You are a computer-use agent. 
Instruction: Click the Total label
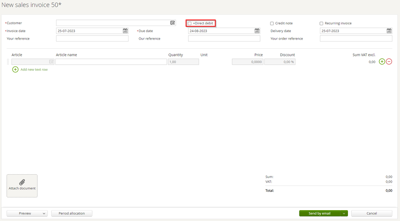(269, 191)
